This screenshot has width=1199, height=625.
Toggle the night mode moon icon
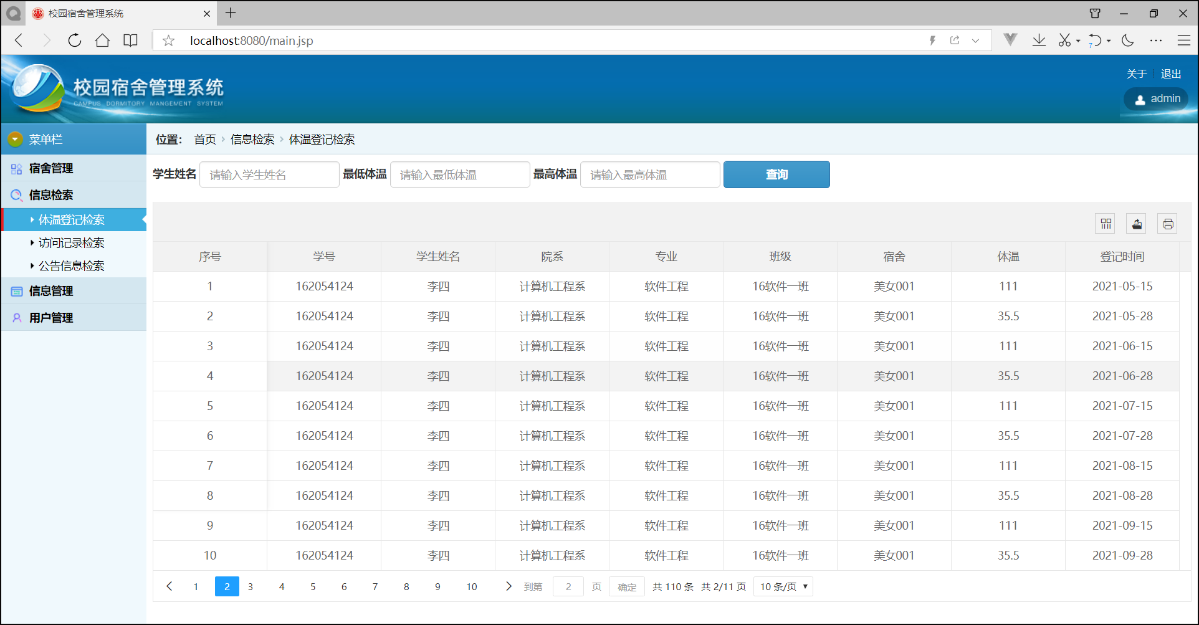[1127, 41]
